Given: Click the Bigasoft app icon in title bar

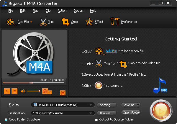Looking at the screenshot, I should tap(5, 4).
